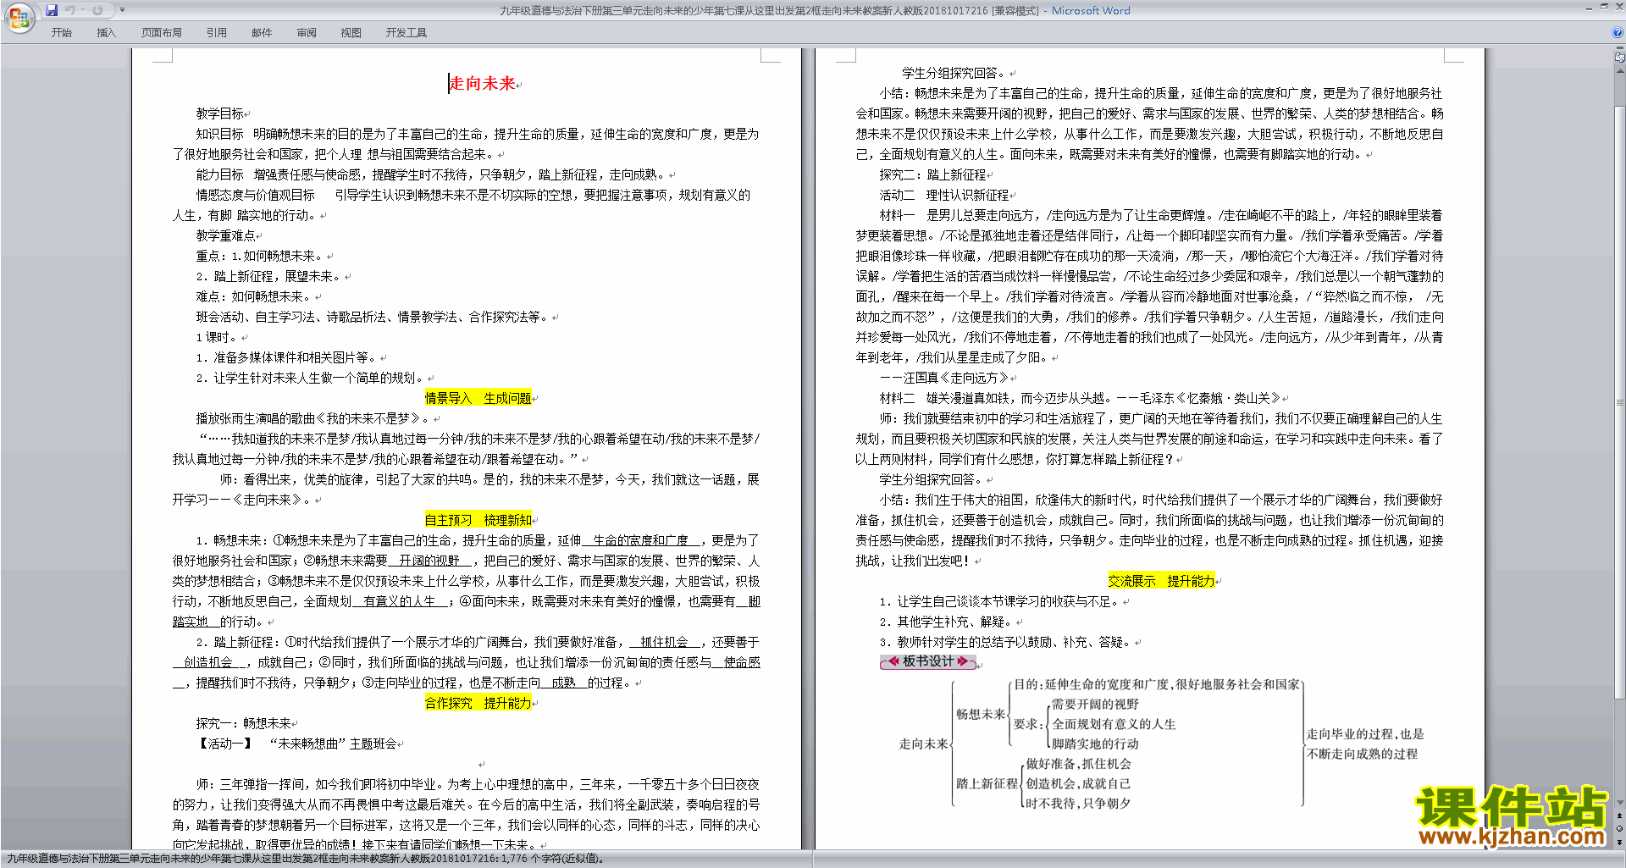This screenshot has width=1626, height=868.
Task: Open the 开始 ribbon tab
Action: click(61, 32)
